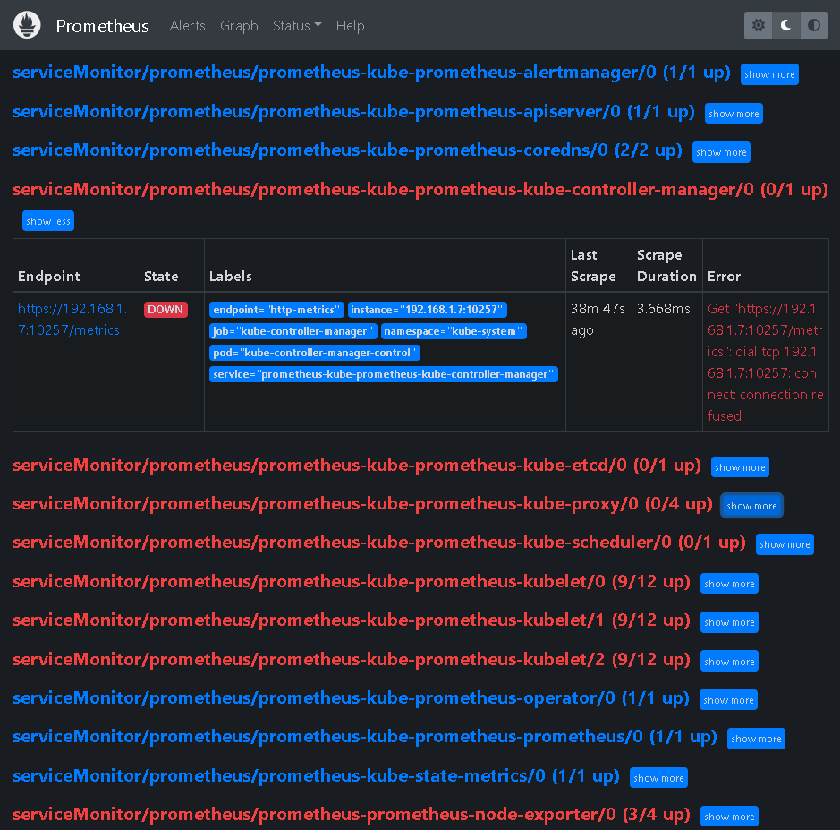Open the Help page
The height and width of the screenshot is (830, 840).
(x=350, y=26)
